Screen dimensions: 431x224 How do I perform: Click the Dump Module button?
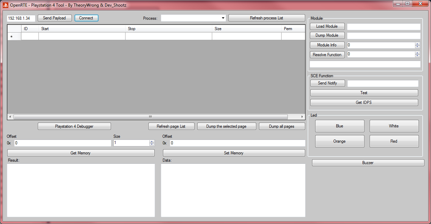tap(327, 35)
